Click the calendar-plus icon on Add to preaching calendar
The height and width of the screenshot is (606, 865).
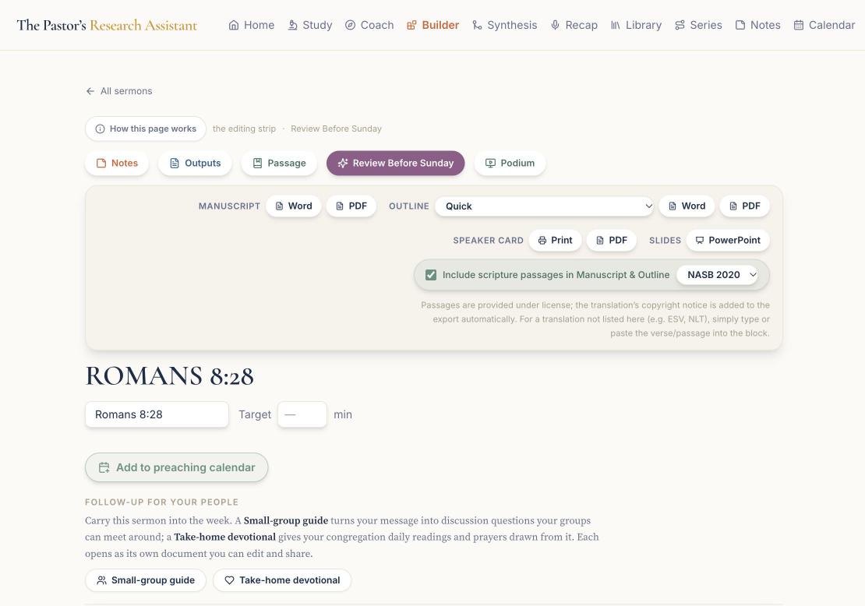click(104, 467)
